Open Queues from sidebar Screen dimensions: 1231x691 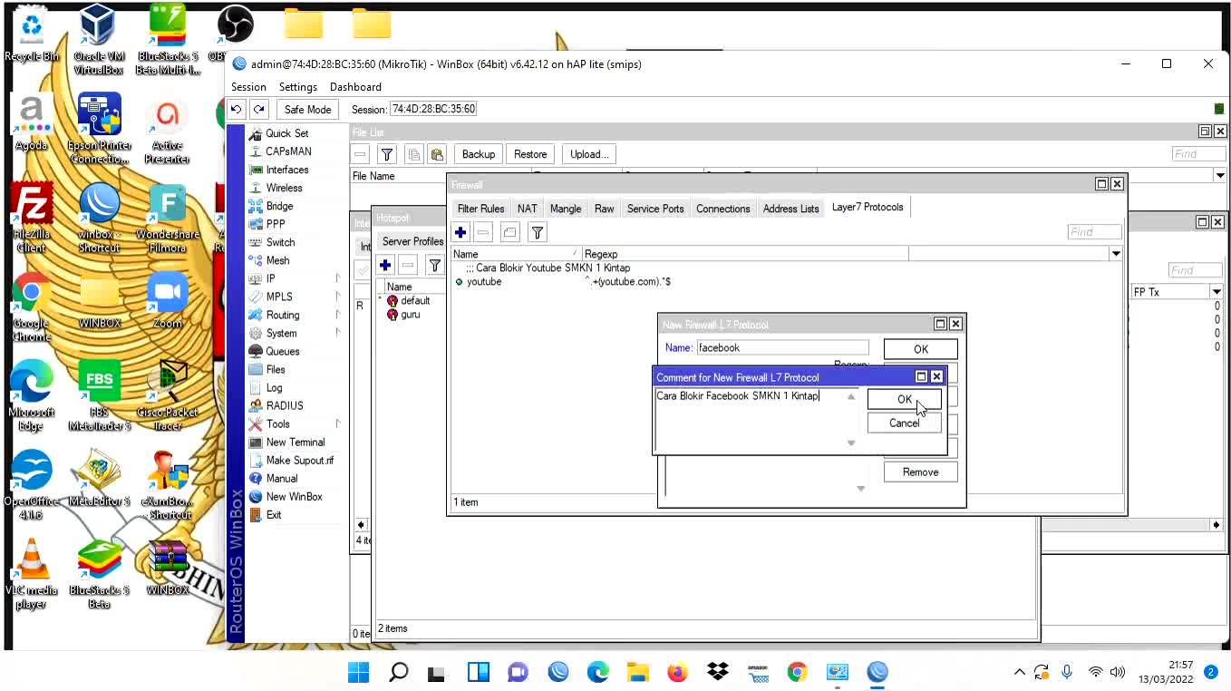[x=282, y=351]
